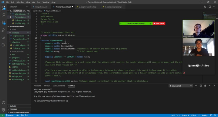This screenshot has height=117, width=218.
Task: Change Solidity language mode in status bar
Action: point(204,115)
